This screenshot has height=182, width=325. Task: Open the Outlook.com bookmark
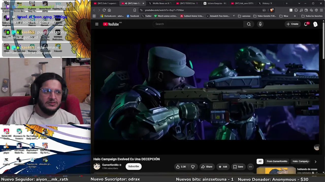coord(112,16)
